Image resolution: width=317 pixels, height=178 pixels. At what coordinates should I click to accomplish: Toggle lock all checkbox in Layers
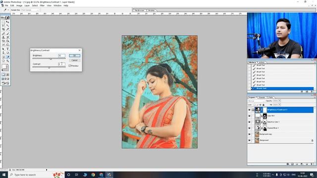[x=264, y=105]
